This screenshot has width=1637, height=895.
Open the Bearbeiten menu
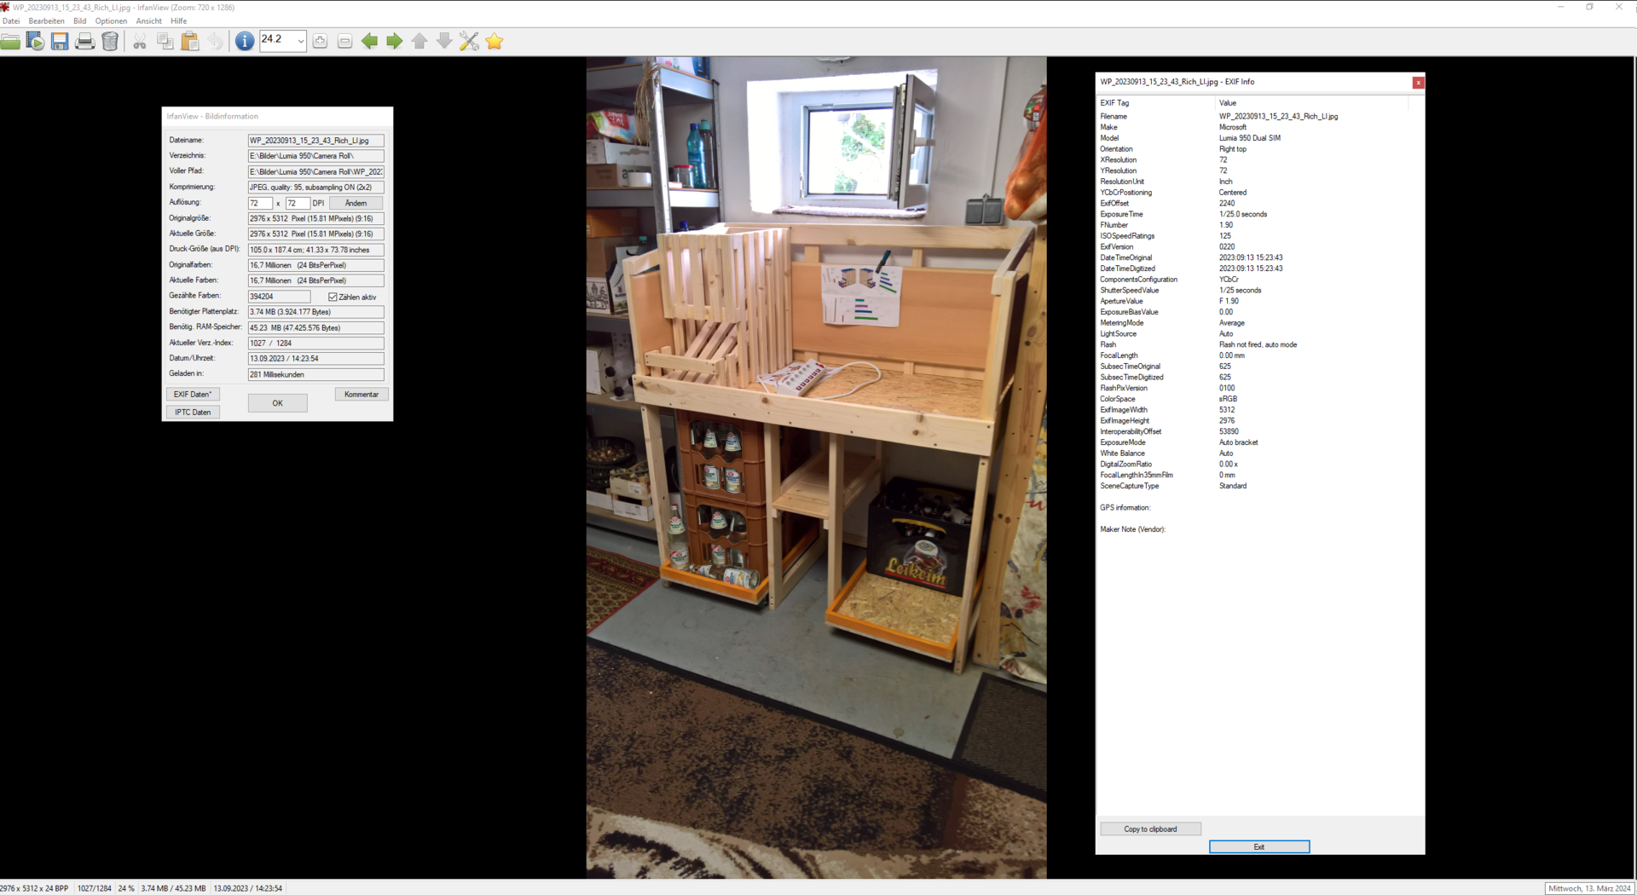coord(46,20)
